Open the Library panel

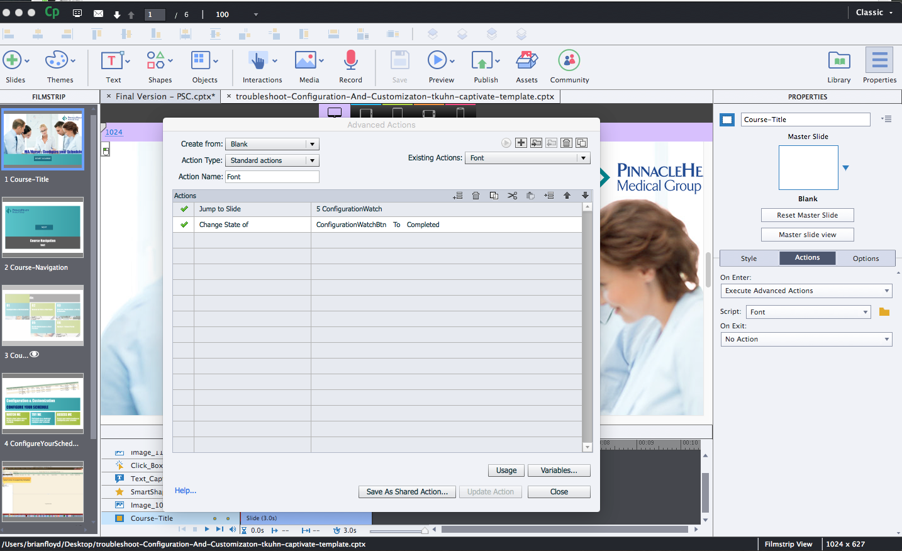(x=838, y=61)
